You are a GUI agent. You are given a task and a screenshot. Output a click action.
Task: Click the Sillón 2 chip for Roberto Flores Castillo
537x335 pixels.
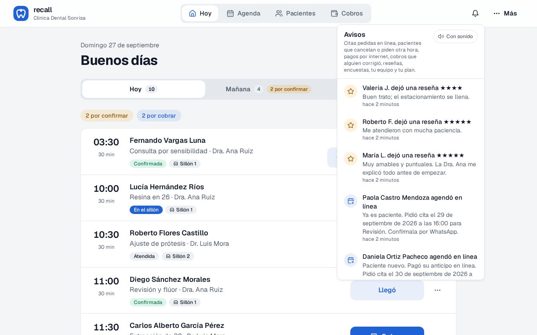pyautogui.click(x=178, y=256)
